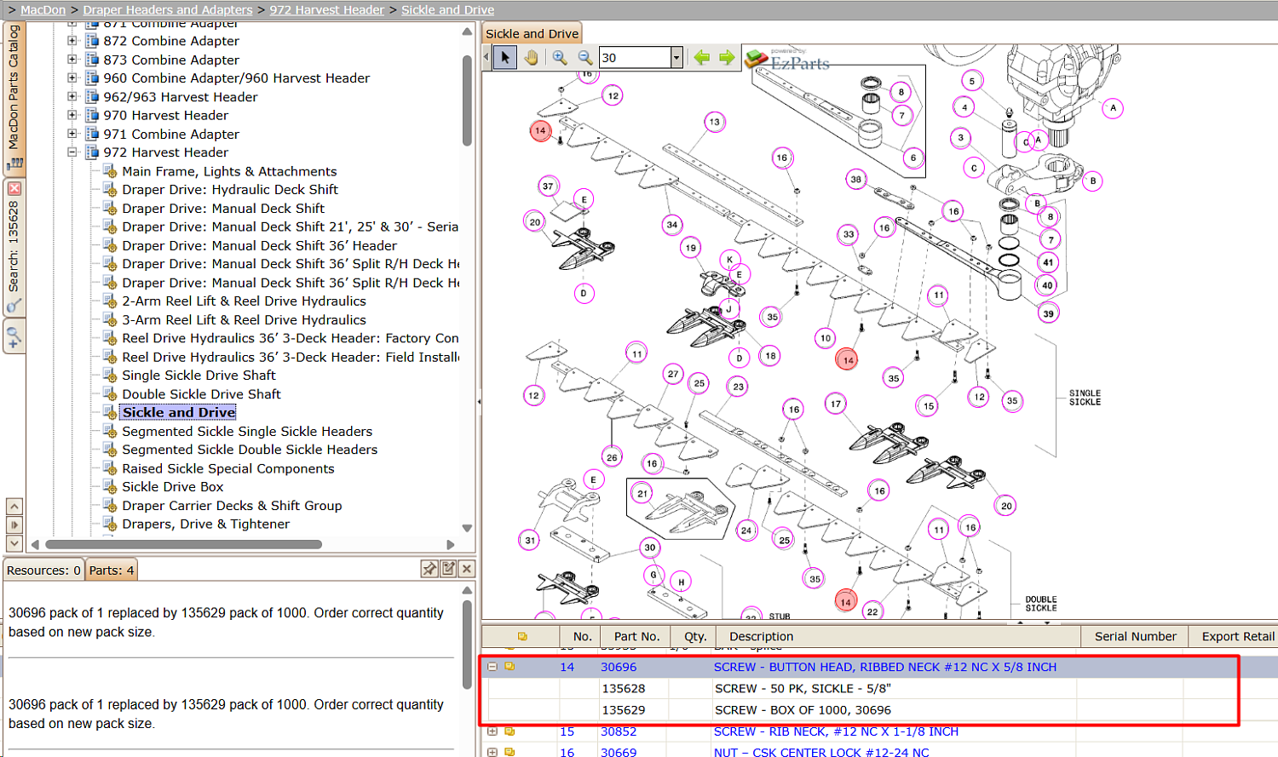Open the notes edit icon in resources panel
Viewport: 1278px width, 757px height.
(x=448, y=569)
